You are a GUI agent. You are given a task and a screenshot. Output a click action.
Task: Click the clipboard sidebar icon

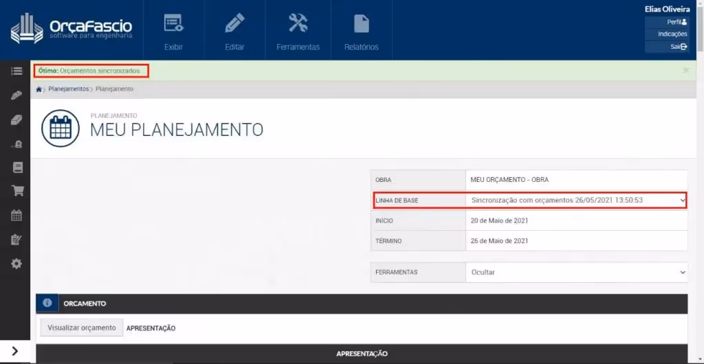coord(16,240)
